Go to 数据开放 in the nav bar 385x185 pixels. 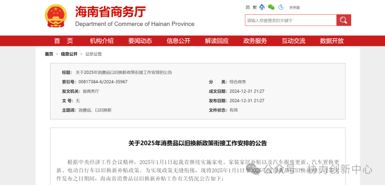click(332, 41)
